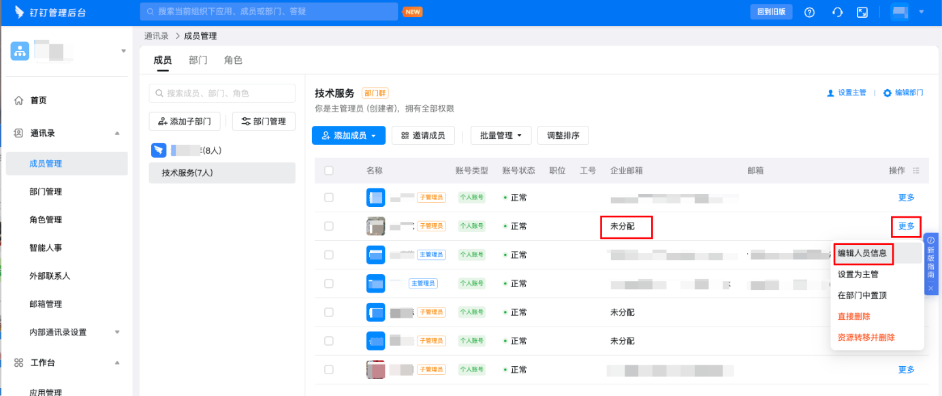
Task: Click the 回到旧版 button
Action: pyautogui.click(x=771, y=12)
